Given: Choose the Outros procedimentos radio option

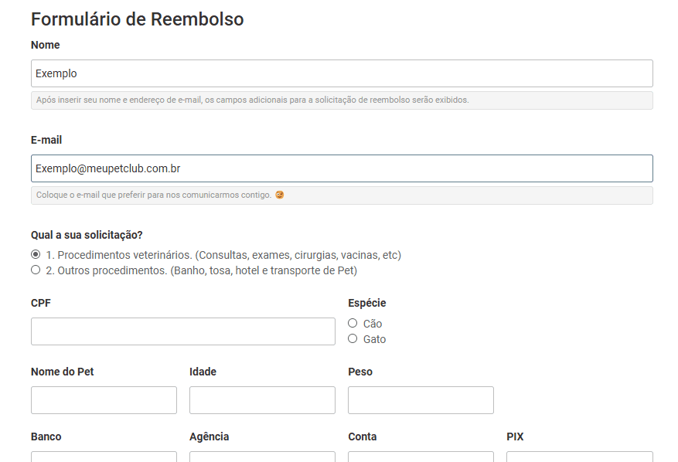Looking at the screenshot, I should (x=36, y=270).
